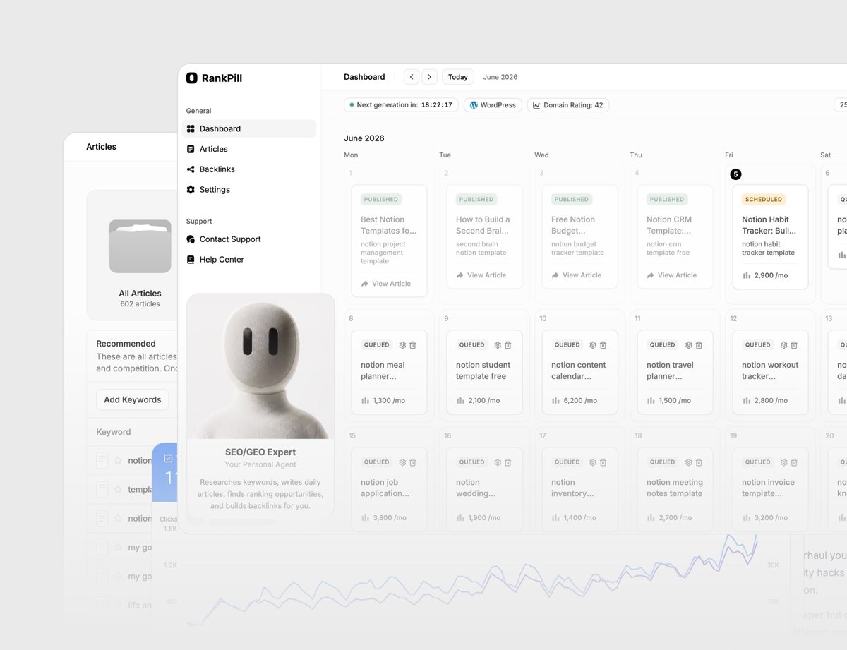Screen dimensions: 847x650
Task: Open settings gear on notion wedding card
Action: (x=498, y=462)
